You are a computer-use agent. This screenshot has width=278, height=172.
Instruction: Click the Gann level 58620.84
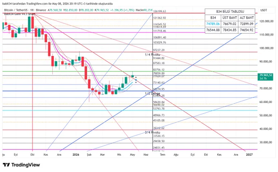159,102
